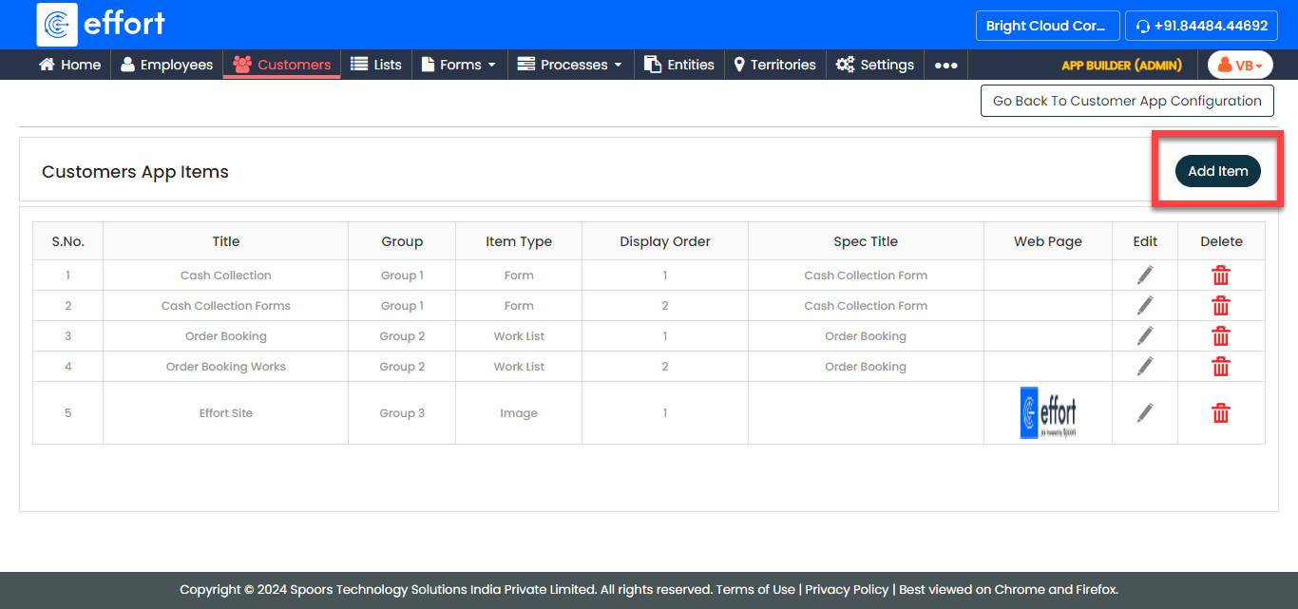Click the edit pencil for Cash Collection row
This screenshot has width=1298, height=609.
click(1145, 276)
